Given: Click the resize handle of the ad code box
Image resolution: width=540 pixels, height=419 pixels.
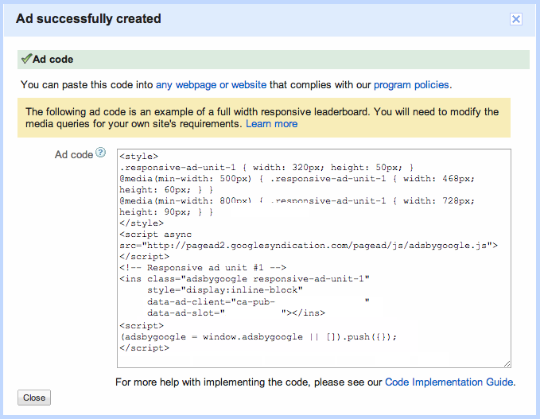Looking at the screenshot, I should click(x=507, y=363).
